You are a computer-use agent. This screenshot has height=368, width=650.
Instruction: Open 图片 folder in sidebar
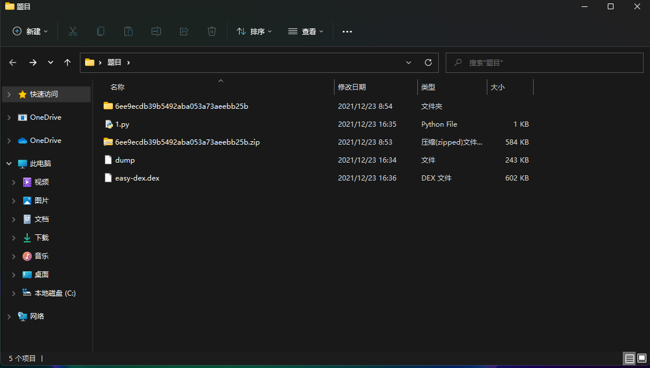click(x=42, y=201)
